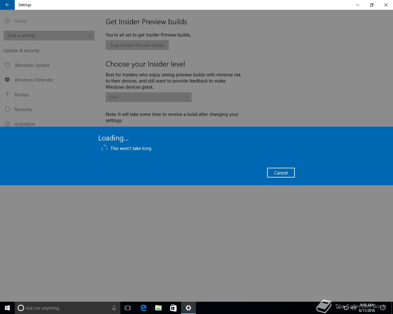Open Home in Settings sidebar

coord(20,21)
